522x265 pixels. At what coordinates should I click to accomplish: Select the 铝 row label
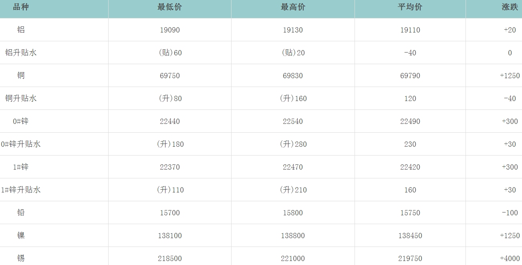(21, 30)
